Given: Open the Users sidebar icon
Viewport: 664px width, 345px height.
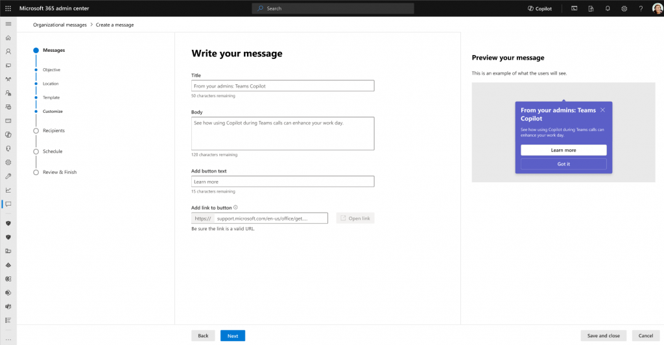Looking at the screenshot, I should click(8, 52).
